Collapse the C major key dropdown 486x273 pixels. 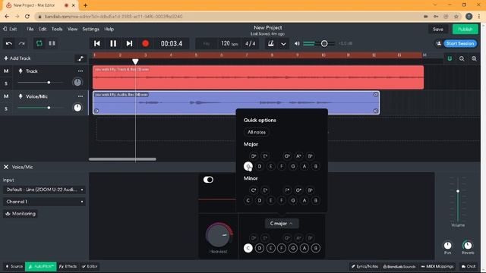pyautogui.click(x=282, y=224)
